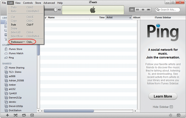Viewport: 186px width, 118px height.
Task: Click the Learn More button
Action: (x=163, y=96)
